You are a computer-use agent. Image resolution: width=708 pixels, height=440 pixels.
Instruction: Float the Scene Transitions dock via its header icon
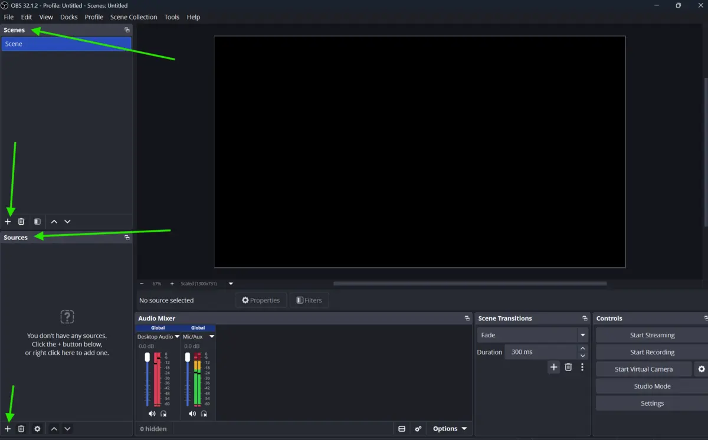point(585,318)
